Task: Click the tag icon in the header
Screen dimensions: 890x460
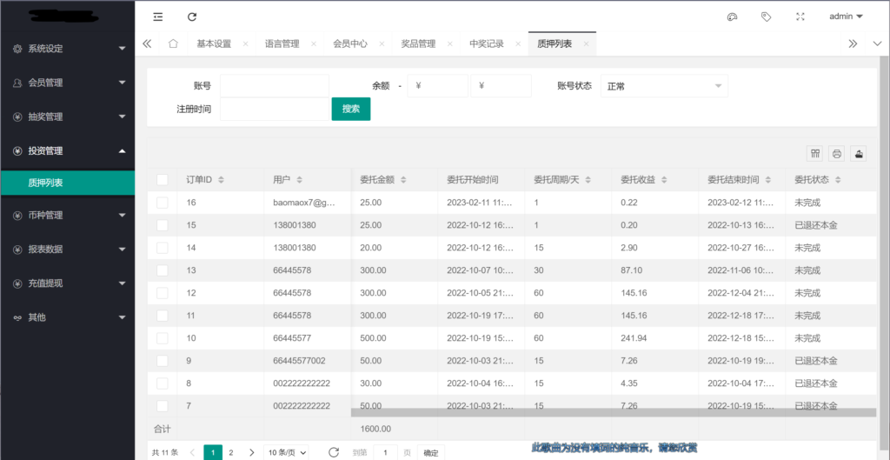Action: [x=766, y=17]
